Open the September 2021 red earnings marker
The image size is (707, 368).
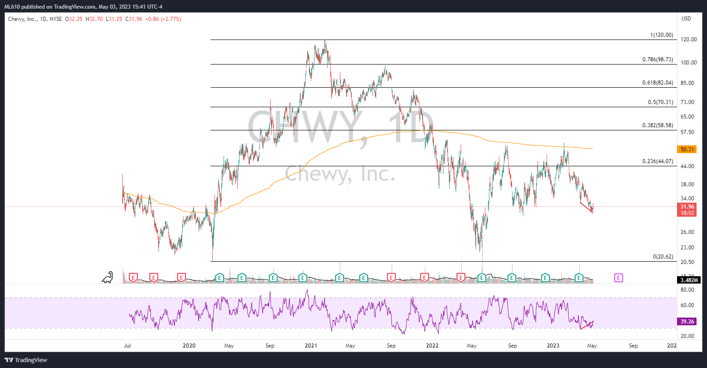point(391,277)
